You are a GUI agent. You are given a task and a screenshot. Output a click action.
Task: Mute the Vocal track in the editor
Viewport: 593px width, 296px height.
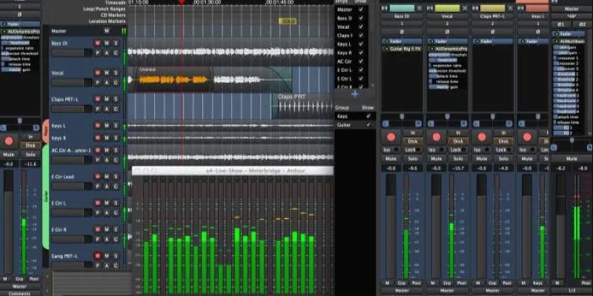click(107, 73)
